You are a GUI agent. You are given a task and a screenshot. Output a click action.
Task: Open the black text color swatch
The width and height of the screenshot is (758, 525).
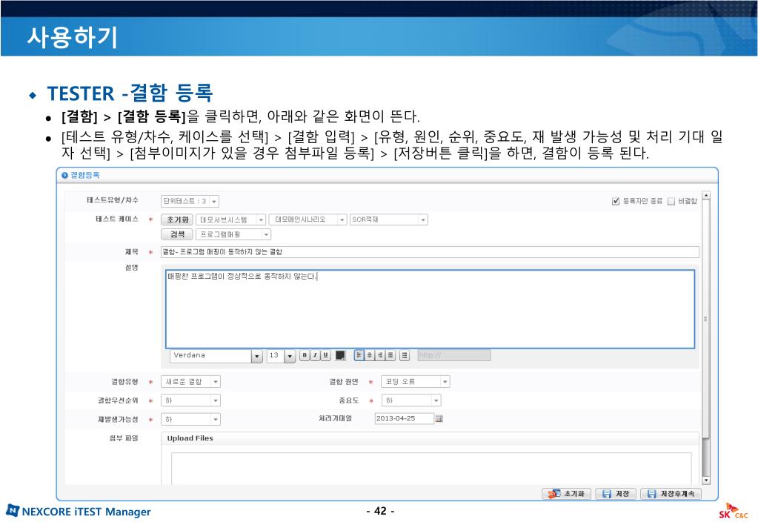tap(340, 355)
